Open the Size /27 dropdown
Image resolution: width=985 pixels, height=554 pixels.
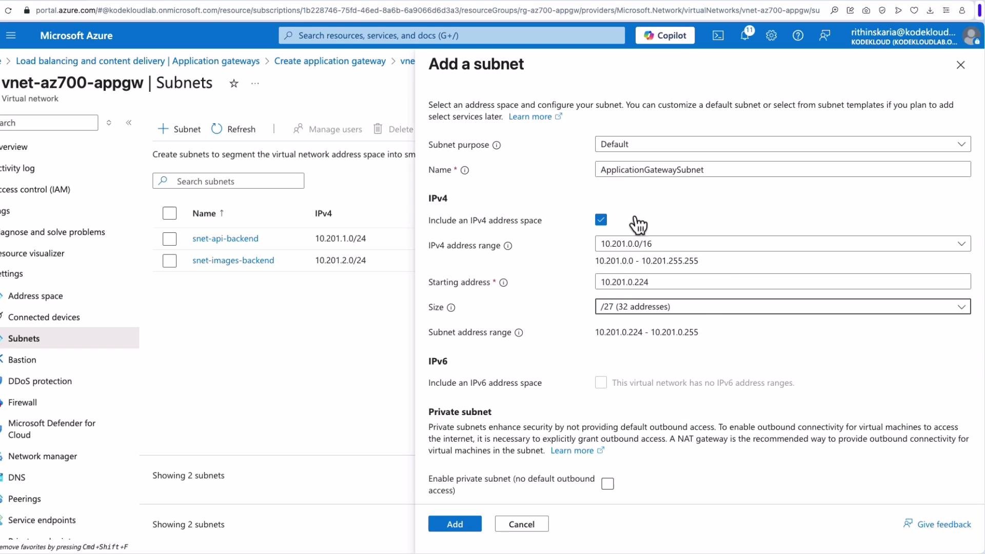pyautogui.click(x=783, y=307)
